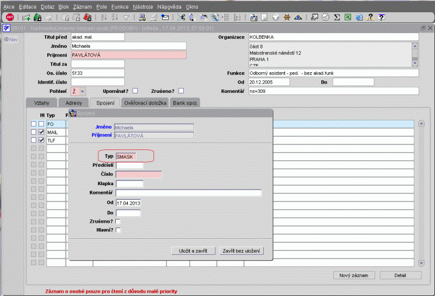Click the presentation board icon left of clock icon
Screen dimensions: 435x296
click(x=314, y=17)
